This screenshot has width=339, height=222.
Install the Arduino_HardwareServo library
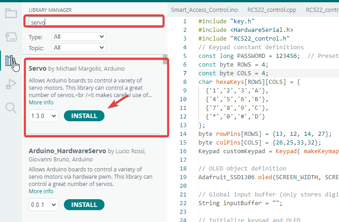[x=84, y=205]
